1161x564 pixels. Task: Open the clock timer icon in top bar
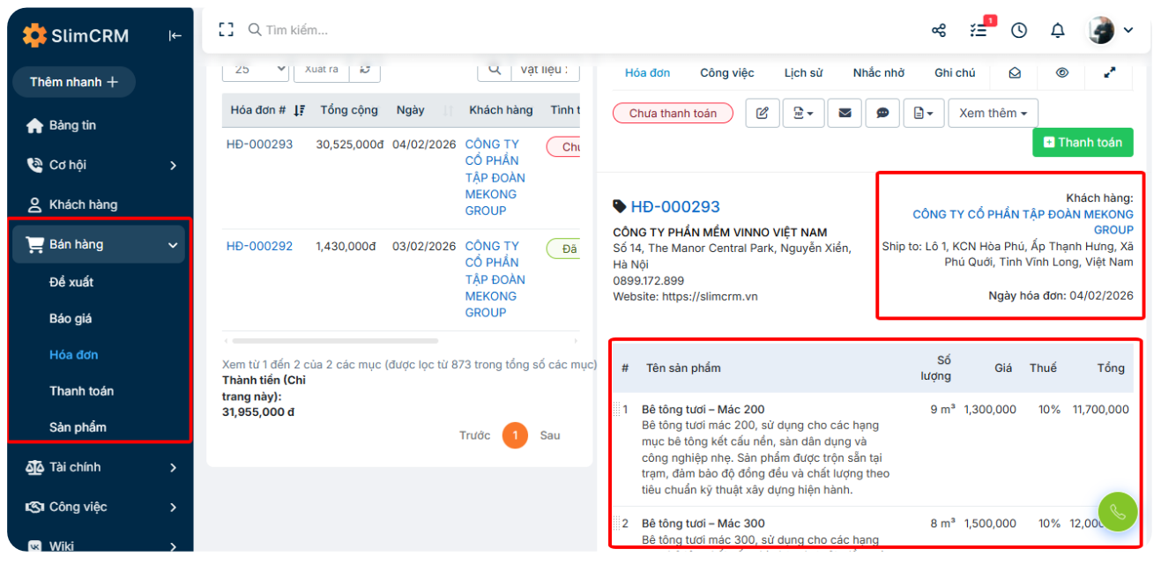[x=1019, y=30]
